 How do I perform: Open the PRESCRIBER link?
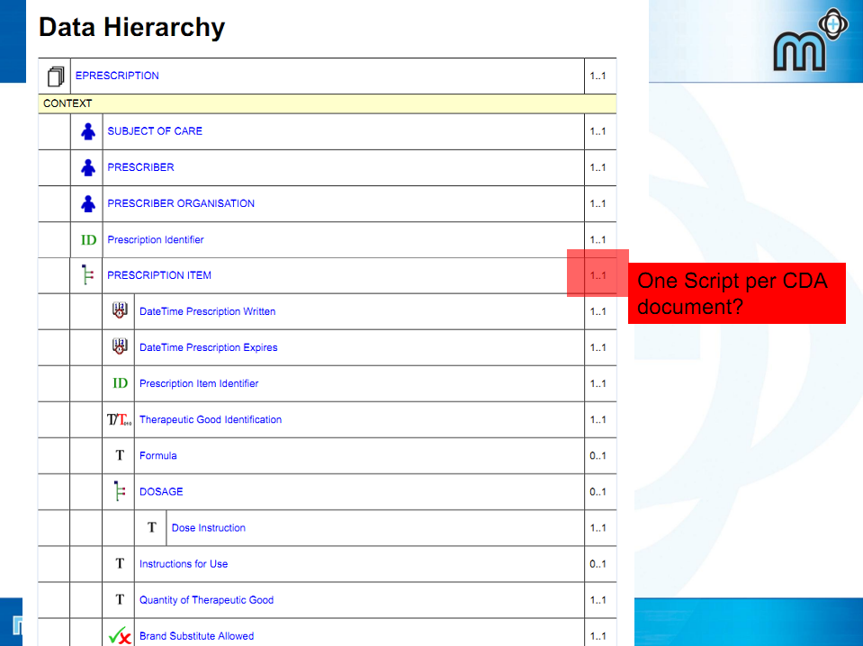140,167
